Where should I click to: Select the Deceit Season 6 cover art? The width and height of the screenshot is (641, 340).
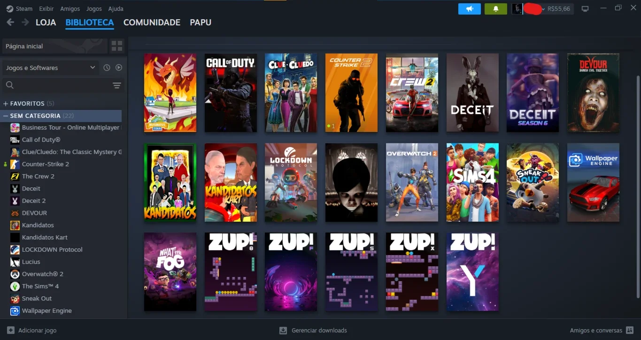[533, 93]
